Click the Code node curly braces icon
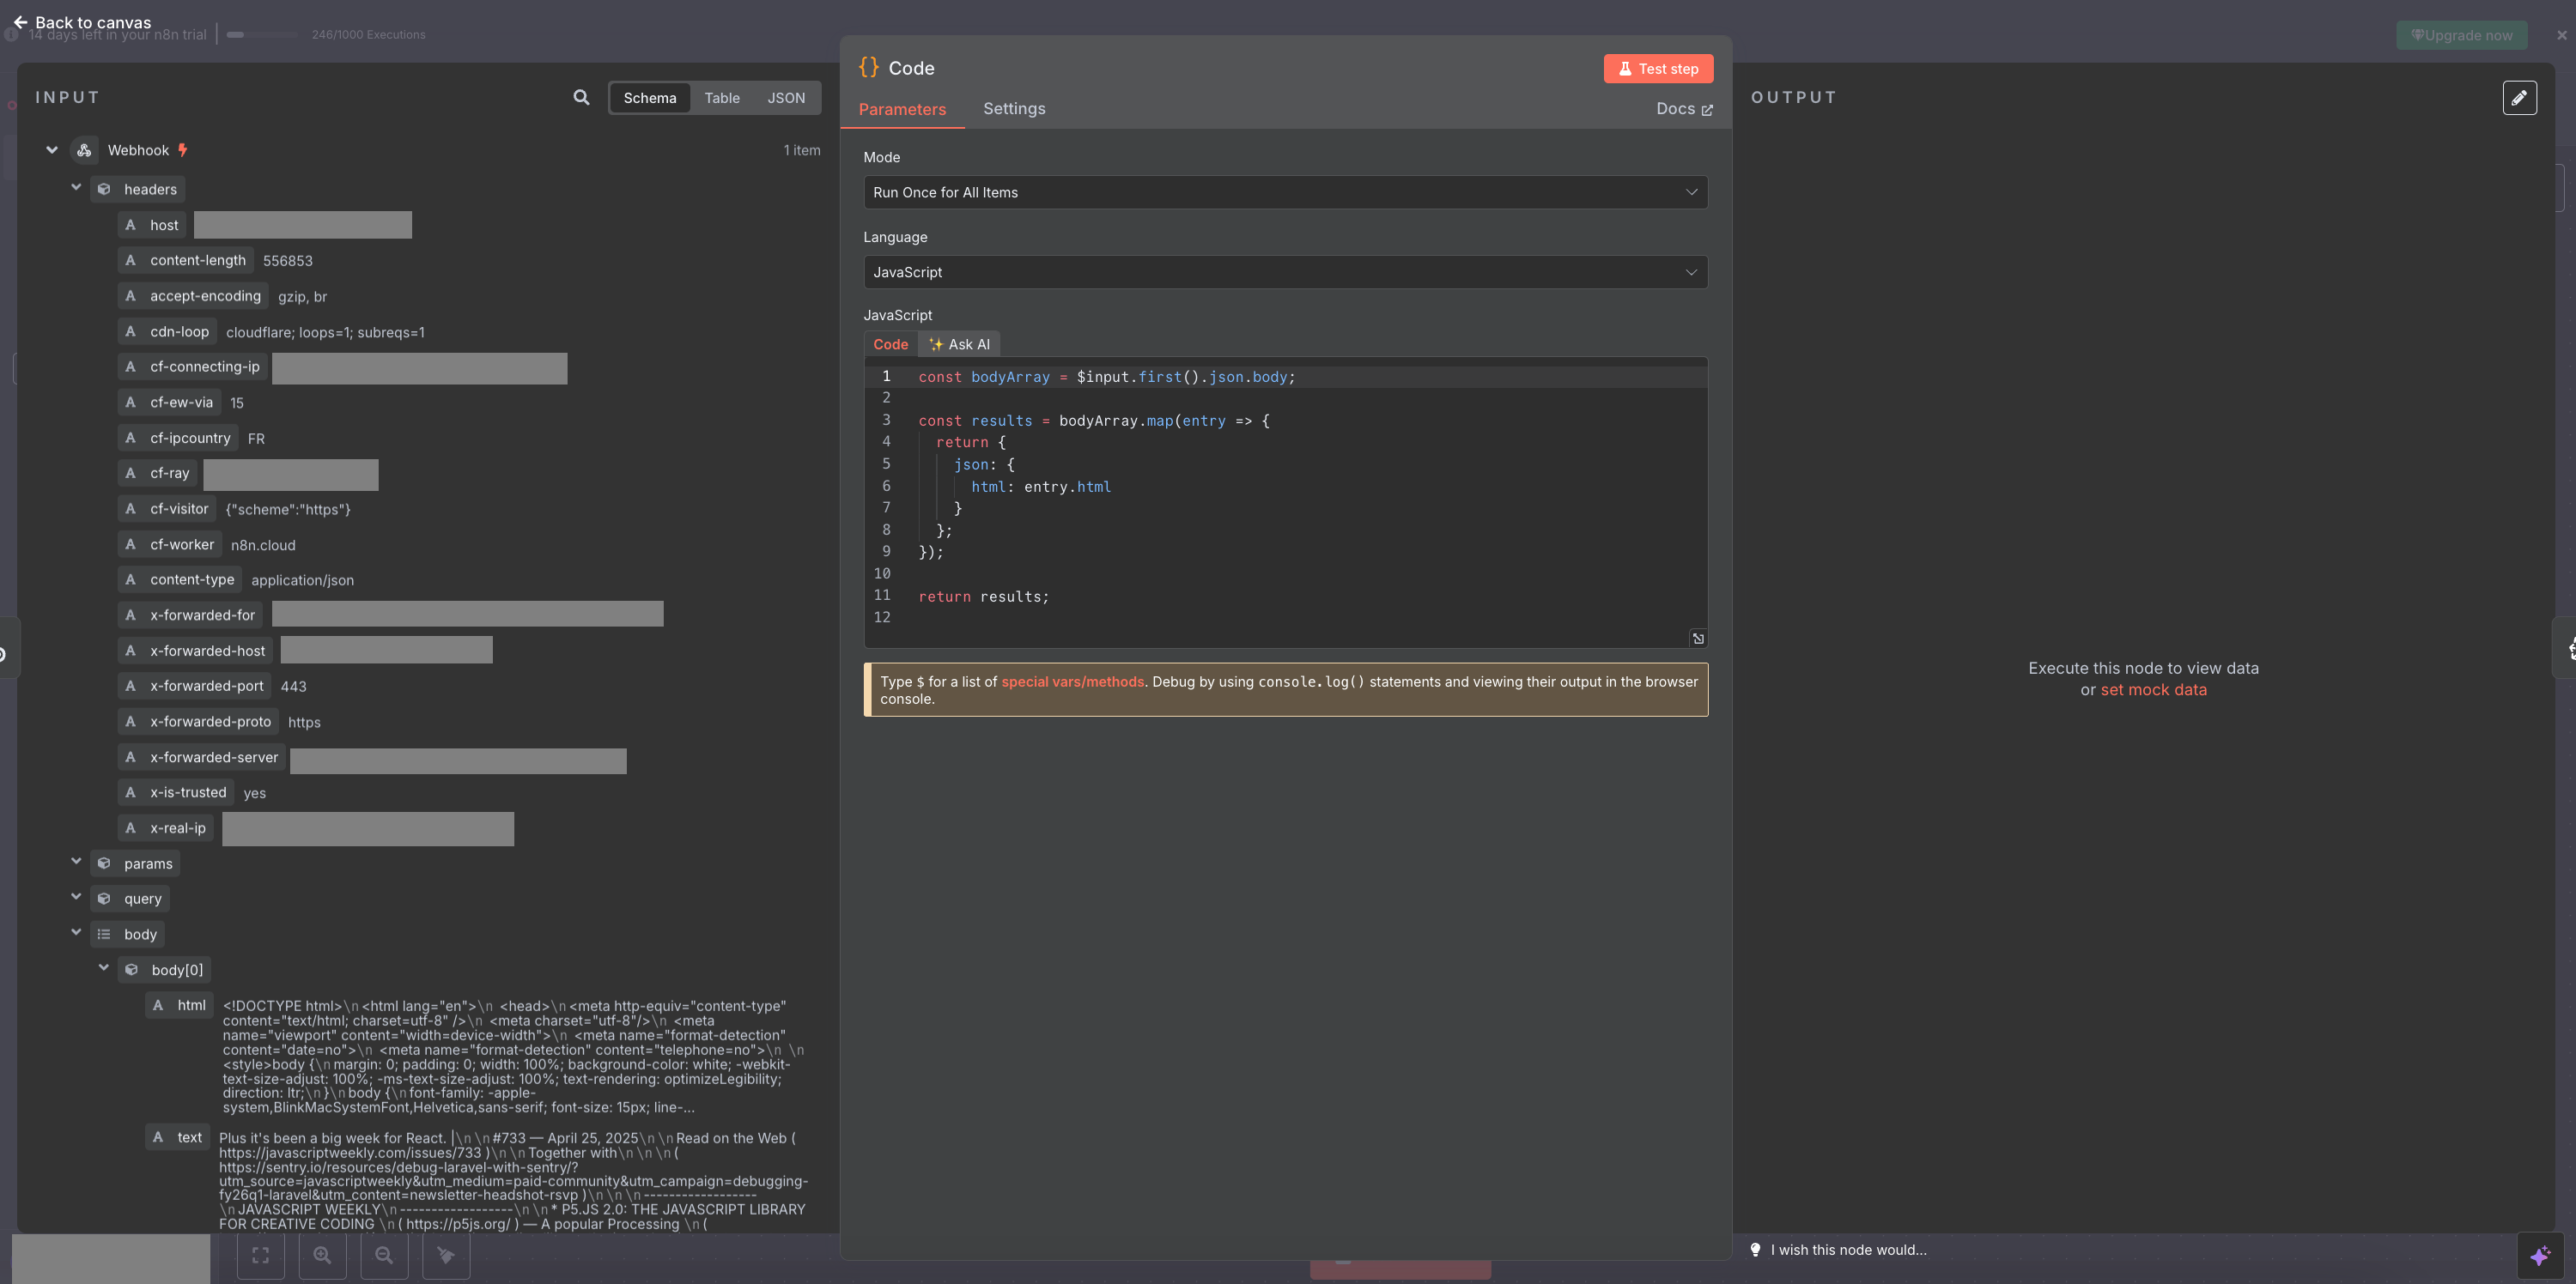This screenshot has width=2576, height=1284. point(869,67)
